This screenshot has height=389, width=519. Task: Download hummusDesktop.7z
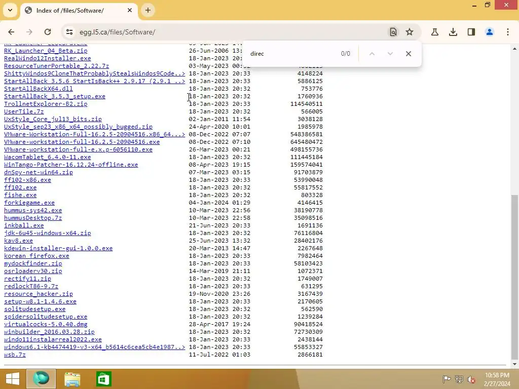point(33,218)
